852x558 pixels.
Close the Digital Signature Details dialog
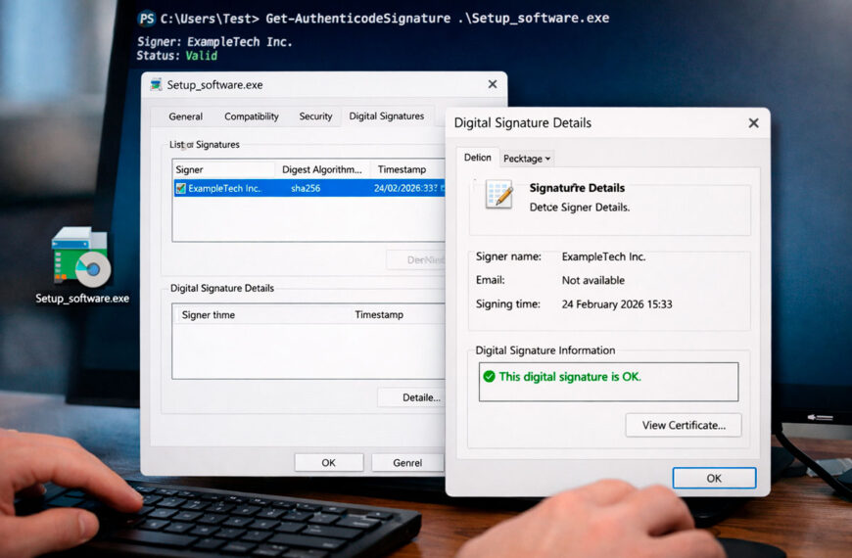pyautogui.click(x=753, y=122)
